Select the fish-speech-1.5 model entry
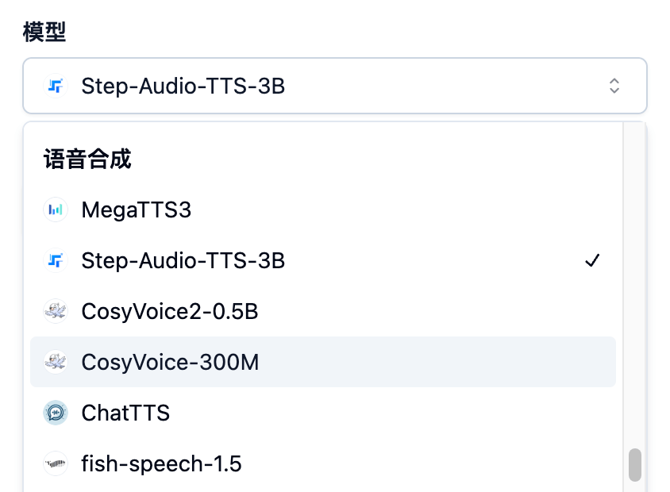The image size is (670, 492). click(161, 463)
